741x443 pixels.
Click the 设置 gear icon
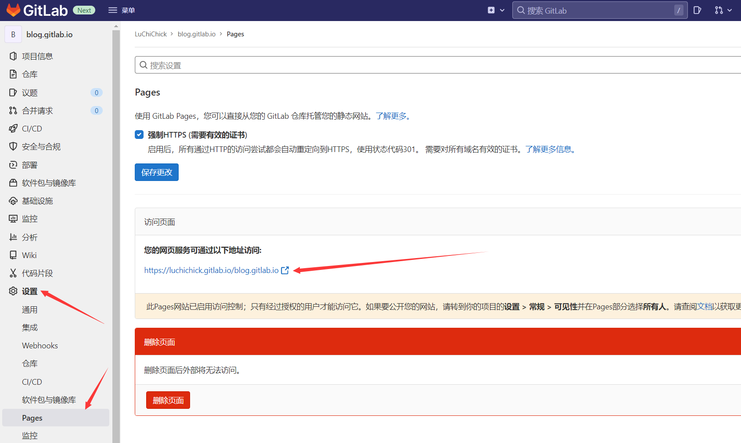point(13,291)
